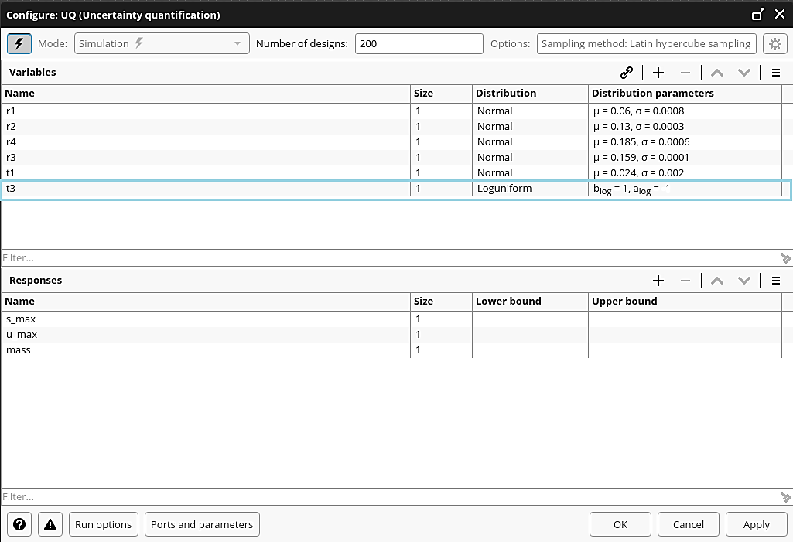Click the mass Upper bound cell

(x=685, y=350)
